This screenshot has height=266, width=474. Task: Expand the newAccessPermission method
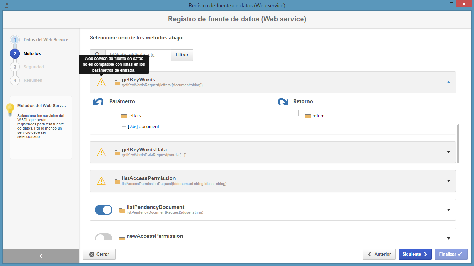pyautogui.click(x=449, y=238)
